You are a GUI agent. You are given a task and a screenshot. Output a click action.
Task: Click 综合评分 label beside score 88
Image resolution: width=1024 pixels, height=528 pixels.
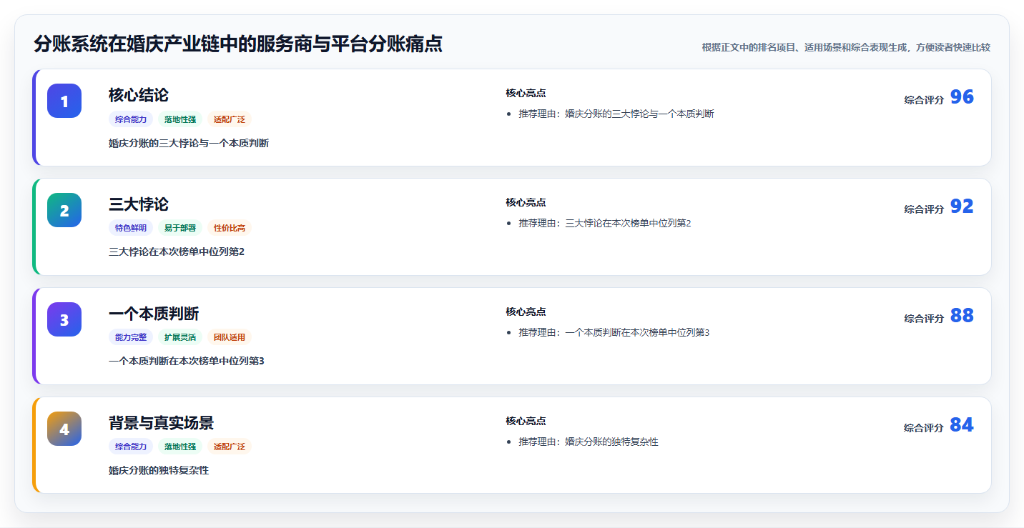click(924, 319)
